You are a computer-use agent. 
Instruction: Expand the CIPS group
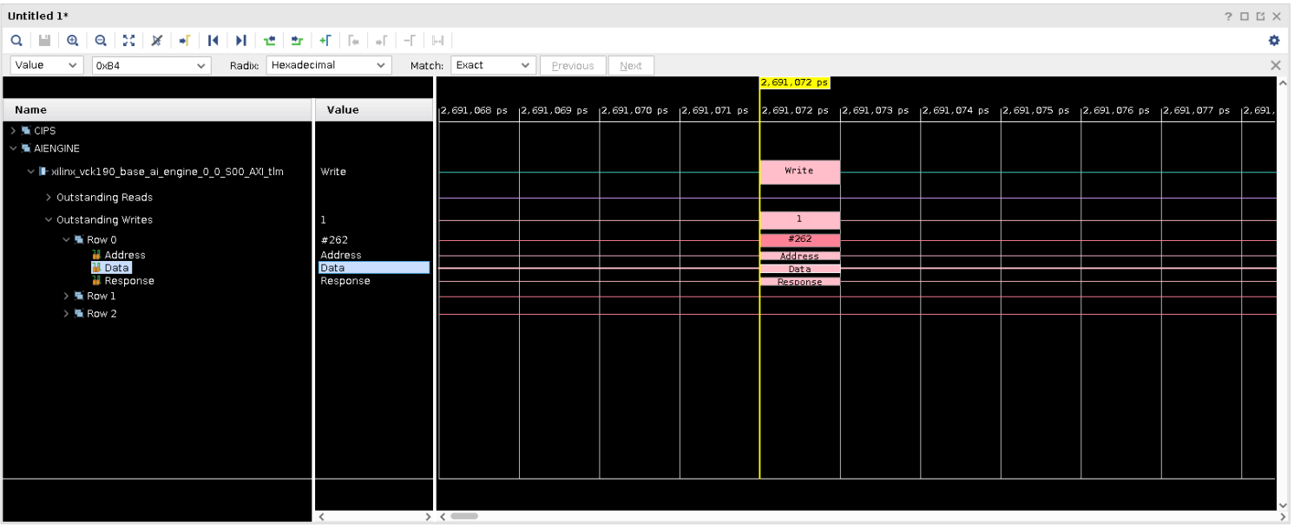point(13,131)
